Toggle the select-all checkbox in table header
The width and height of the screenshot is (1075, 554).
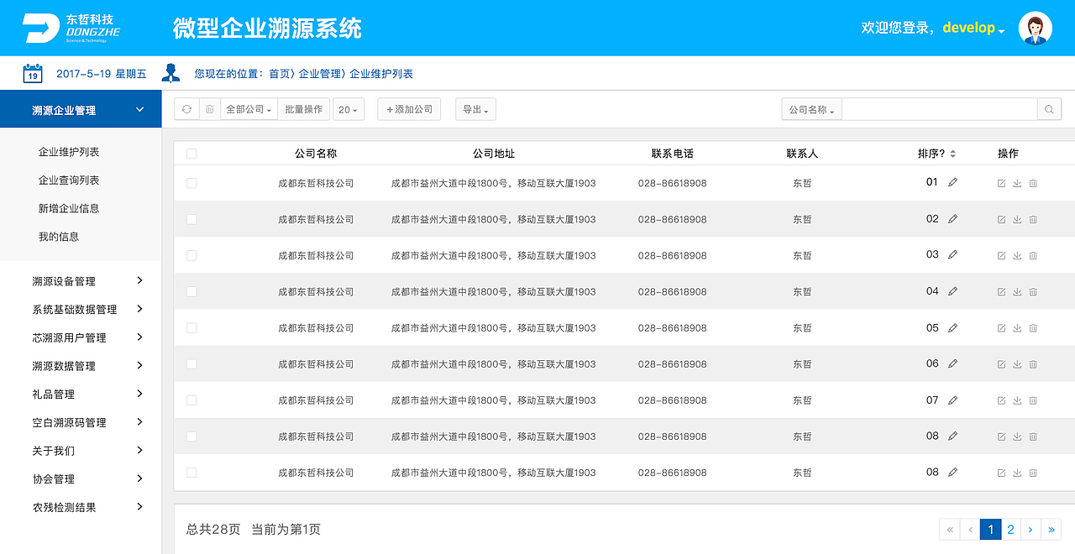(191, 154)
